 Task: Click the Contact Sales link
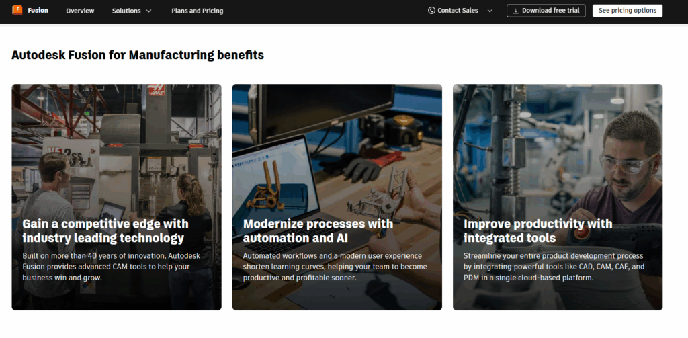pyautogui.click(x=458, y=11)
